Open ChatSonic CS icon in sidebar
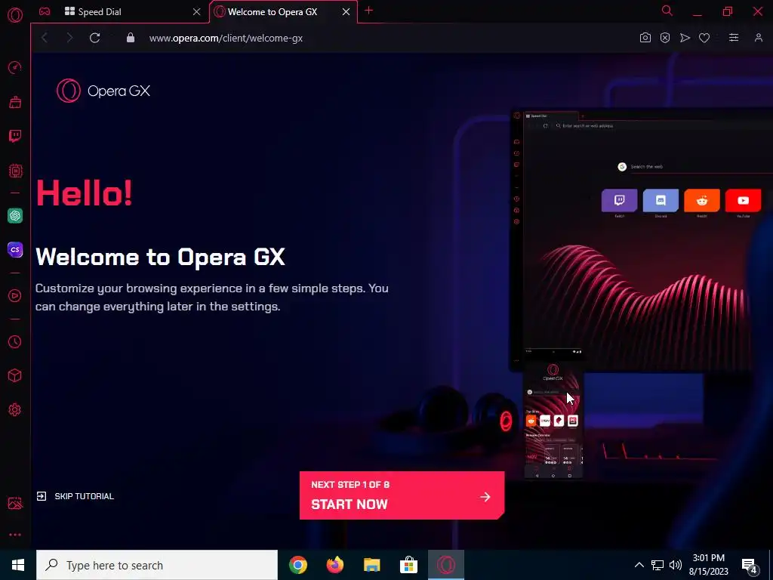The image size is (773, 580). (15, 249)
